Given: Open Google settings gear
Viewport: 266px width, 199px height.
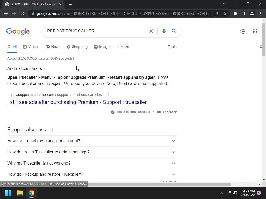Looking at the screenshot, I should tap(243, 31).
